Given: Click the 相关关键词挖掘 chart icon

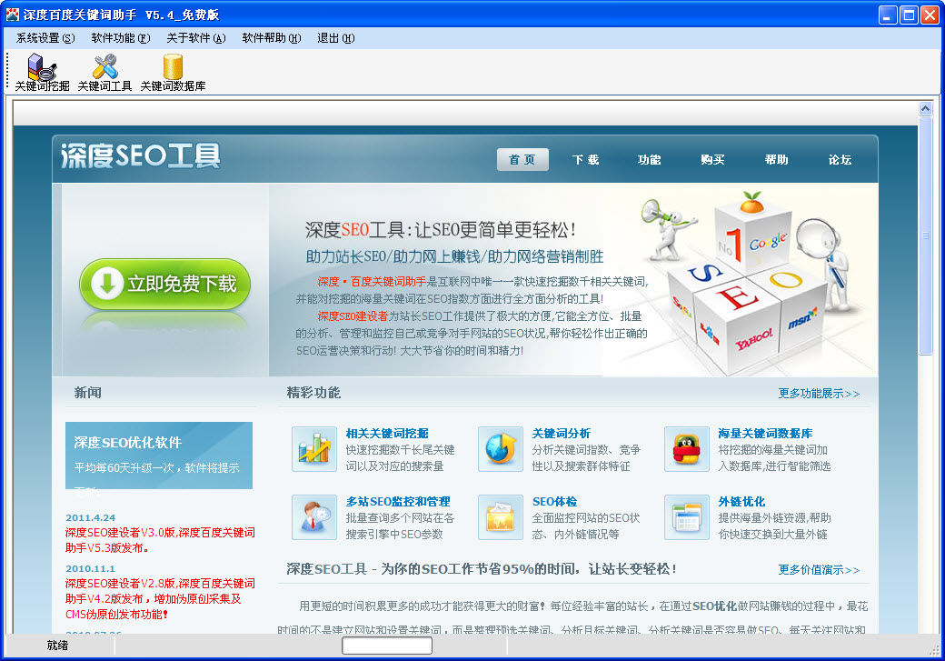Looking at the screenshot, I should click(314, 449).
